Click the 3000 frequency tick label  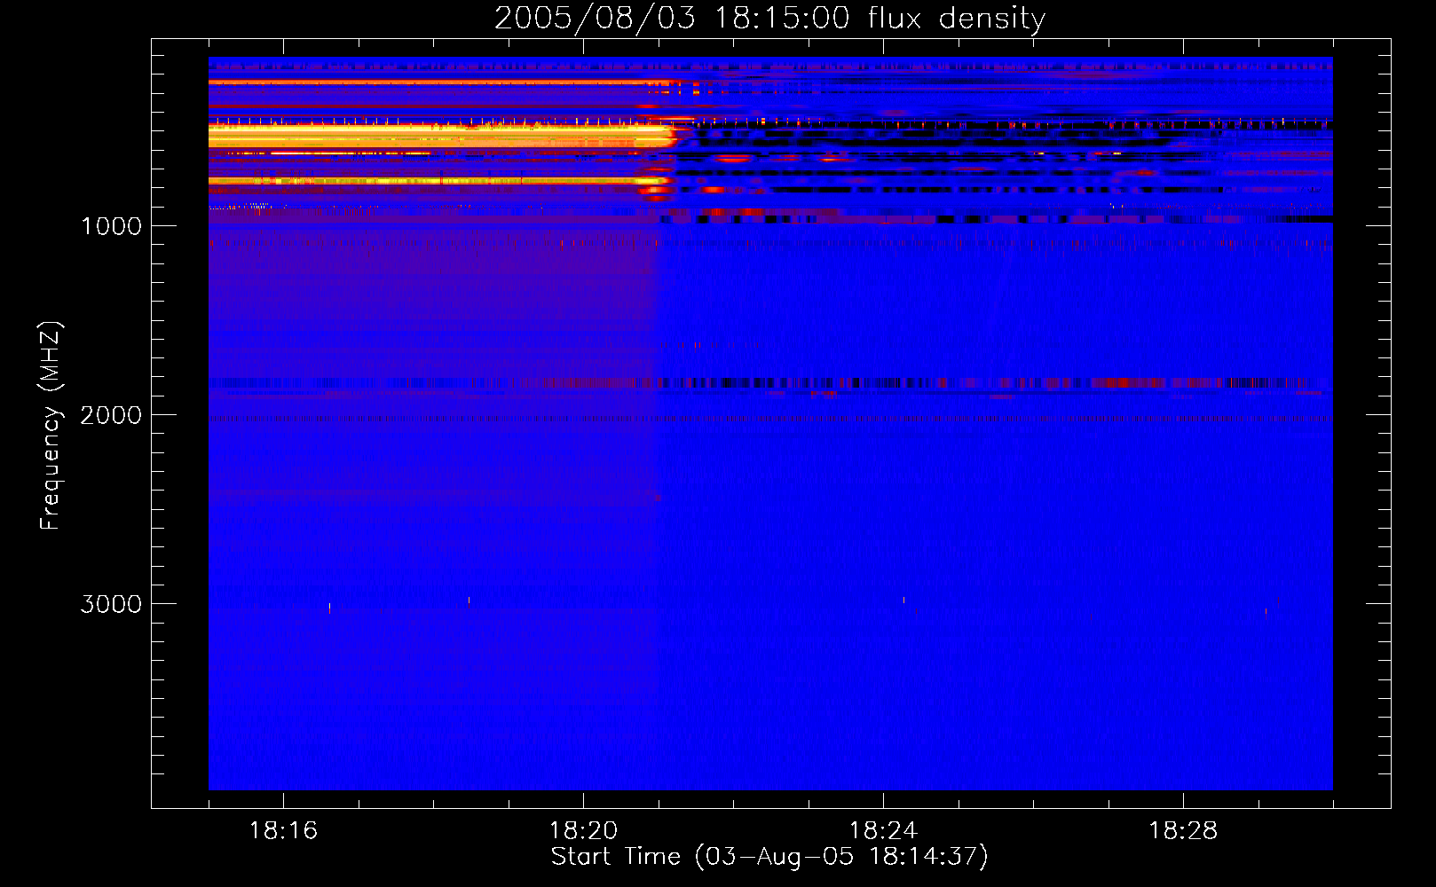(x=111, y=604)
